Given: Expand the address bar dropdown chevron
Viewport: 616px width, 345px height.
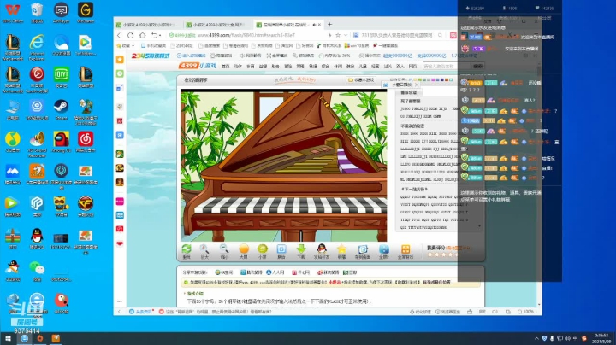Looking at the screenshot, I should [345, 35].
